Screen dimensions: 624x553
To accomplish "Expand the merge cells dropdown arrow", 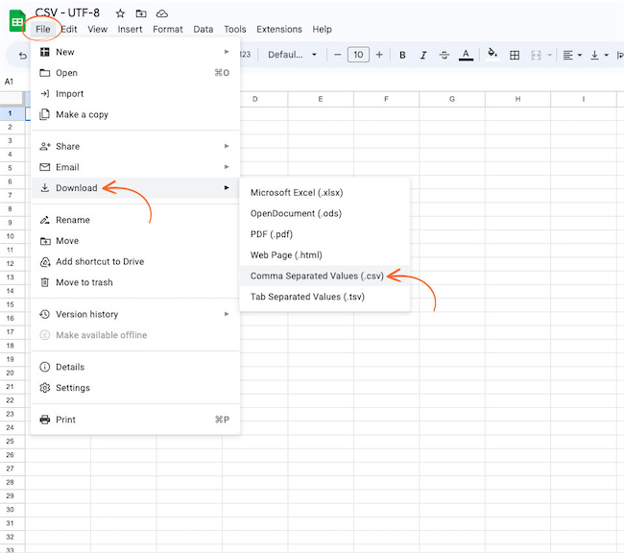I will point(549,55).
